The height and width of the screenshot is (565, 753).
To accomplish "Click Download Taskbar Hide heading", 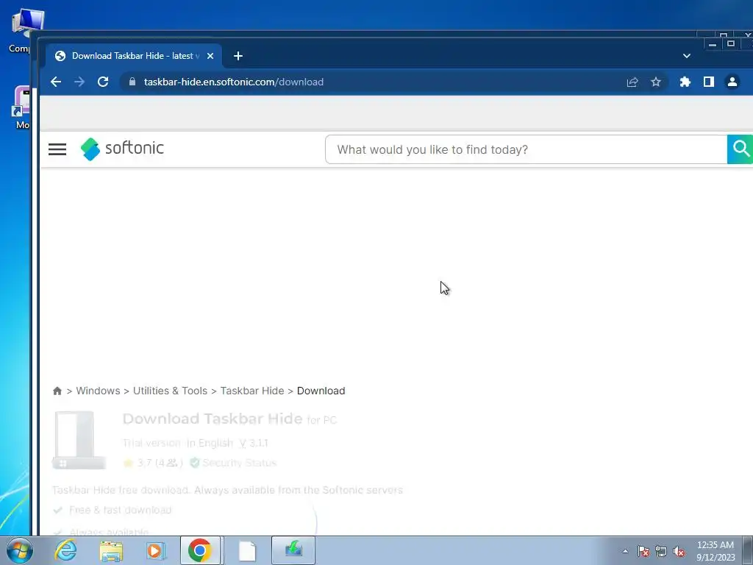I will point(213,419).
